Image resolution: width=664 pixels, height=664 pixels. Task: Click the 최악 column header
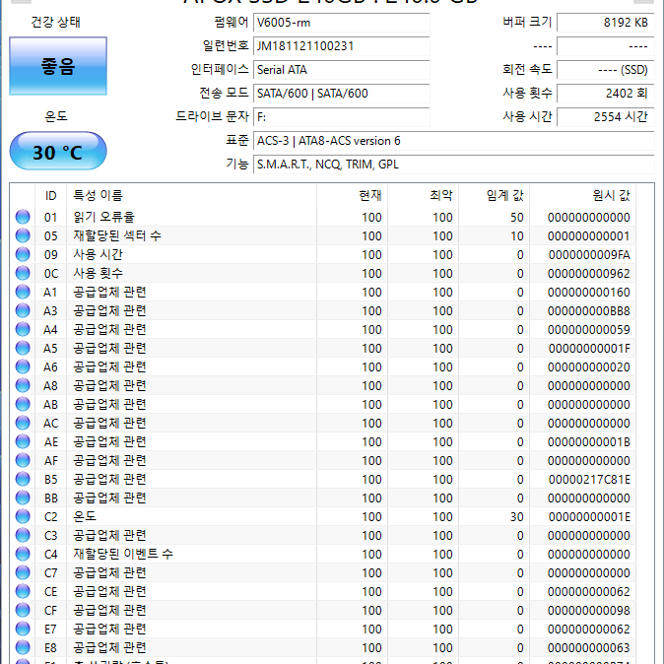click(x=423, y=196)
